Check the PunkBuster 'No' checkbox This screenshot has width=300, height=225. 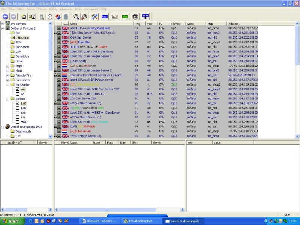point(18,94)
